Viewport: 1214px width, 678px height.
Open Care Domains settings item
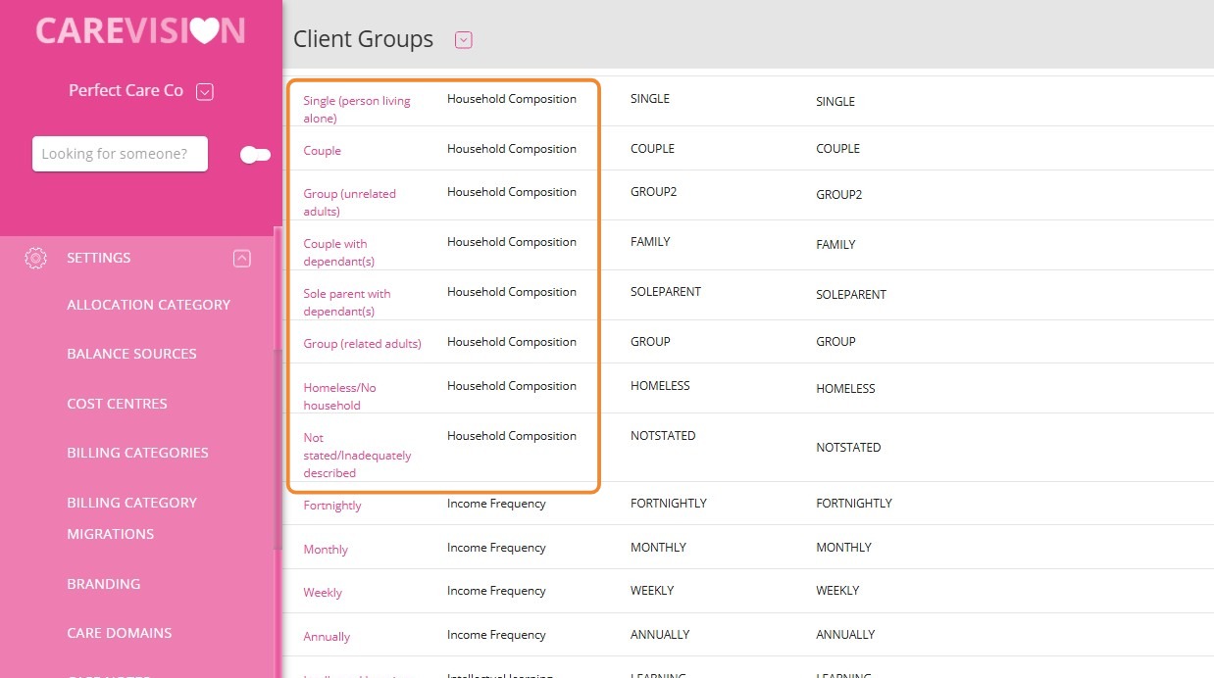[119, 633]
